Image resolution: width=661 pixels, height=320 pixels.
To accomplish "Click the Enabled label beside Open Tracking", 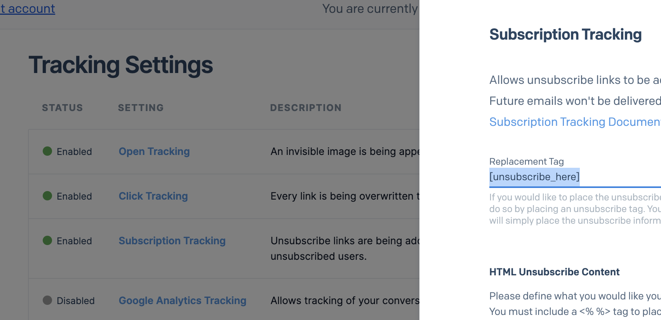I will 74,152.
